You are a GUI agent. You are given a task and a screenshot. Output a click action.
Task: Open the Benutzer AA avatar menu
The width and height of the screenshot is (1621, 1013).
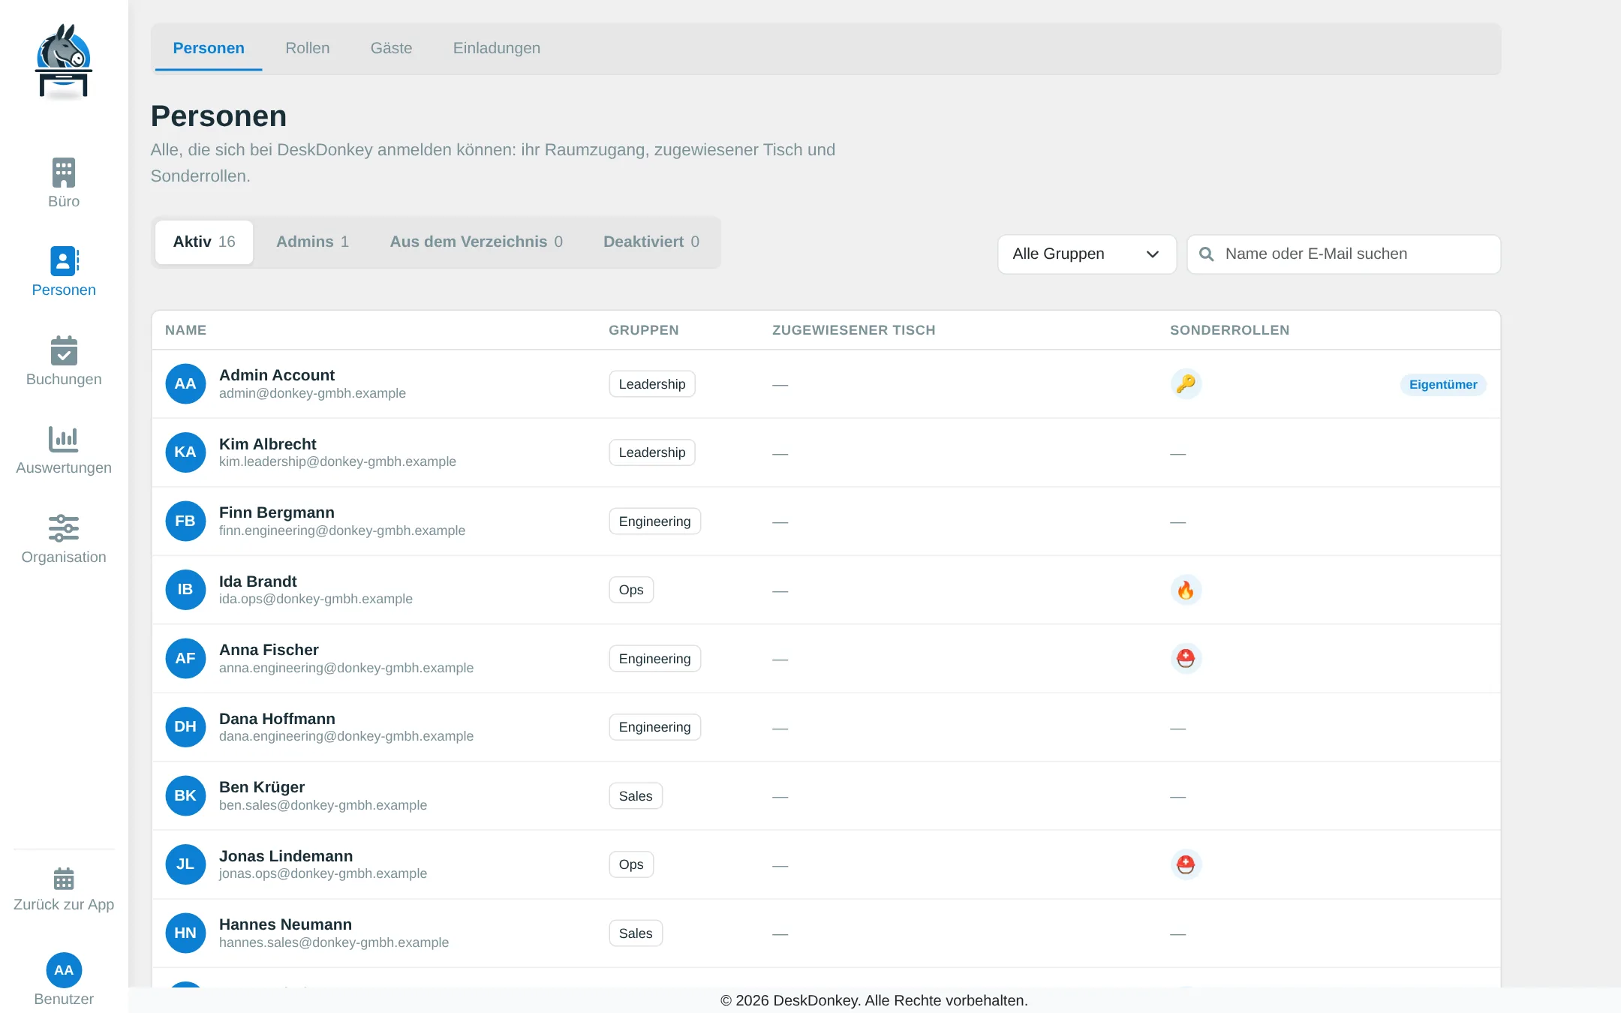64,970
